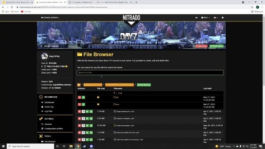265x149 pixels.
Task: Click the green icon for the env folder
Action: click(83, 104)
